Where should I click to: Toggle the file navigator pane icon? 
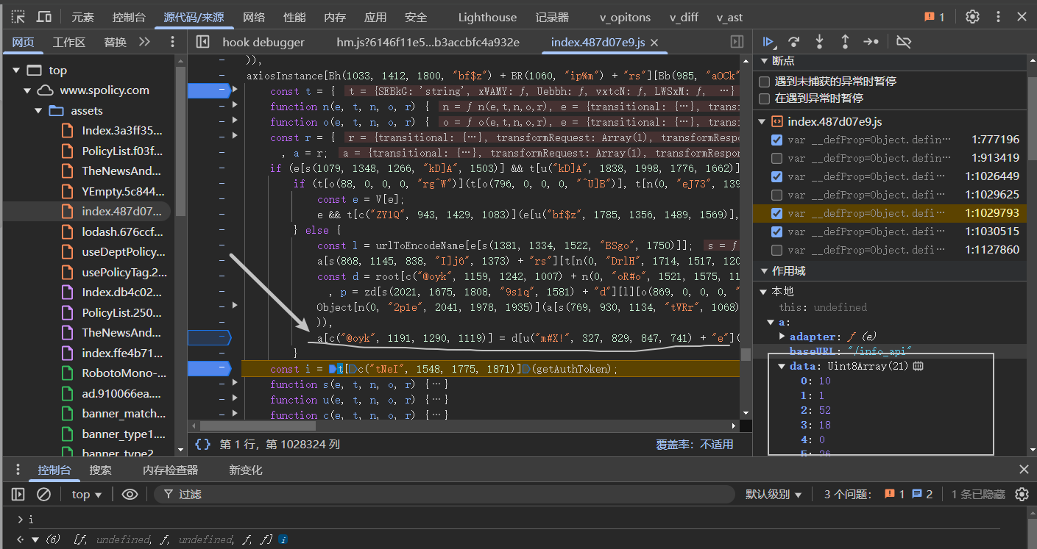pos(203,42)
